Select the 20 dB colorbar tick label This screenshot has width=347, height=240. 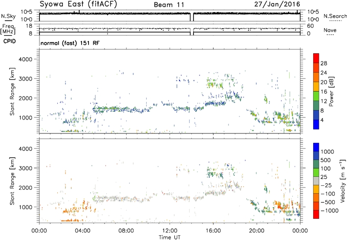324,82
